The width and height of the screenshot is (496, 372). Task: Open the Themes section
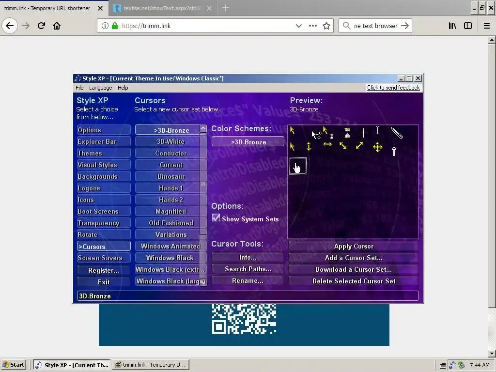104,154
